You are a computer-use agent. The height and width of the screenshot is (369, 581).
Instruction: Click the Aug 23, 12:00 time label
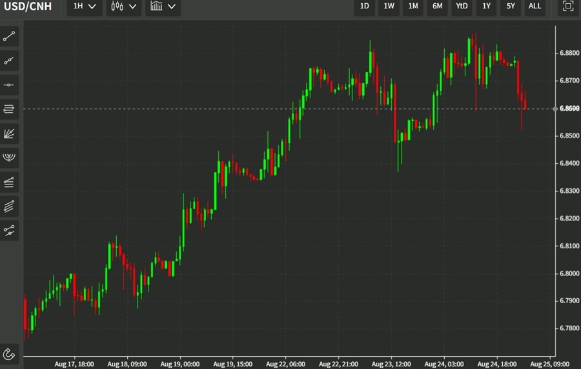pyautogui.click(x=391, y=364)
